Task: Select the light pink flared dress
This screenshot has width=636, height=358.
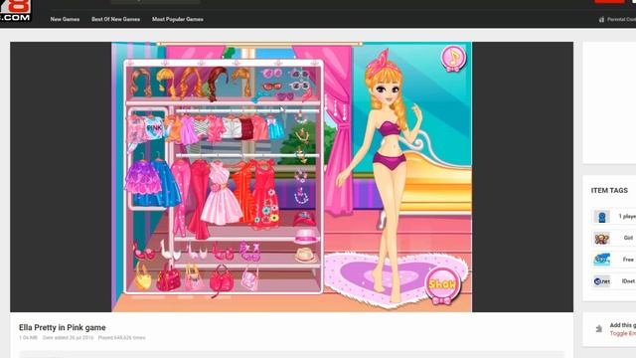Action: click(x=221, y=194)
